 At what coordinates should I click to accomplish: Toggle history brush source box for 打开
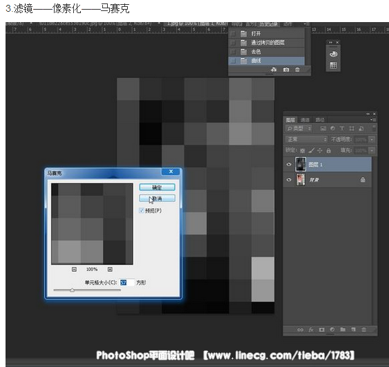point(233,33)
